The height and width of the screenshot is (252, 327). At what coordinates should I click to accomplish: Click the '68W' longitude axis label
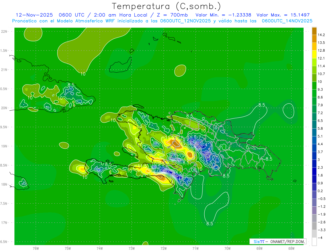point(291,248)
